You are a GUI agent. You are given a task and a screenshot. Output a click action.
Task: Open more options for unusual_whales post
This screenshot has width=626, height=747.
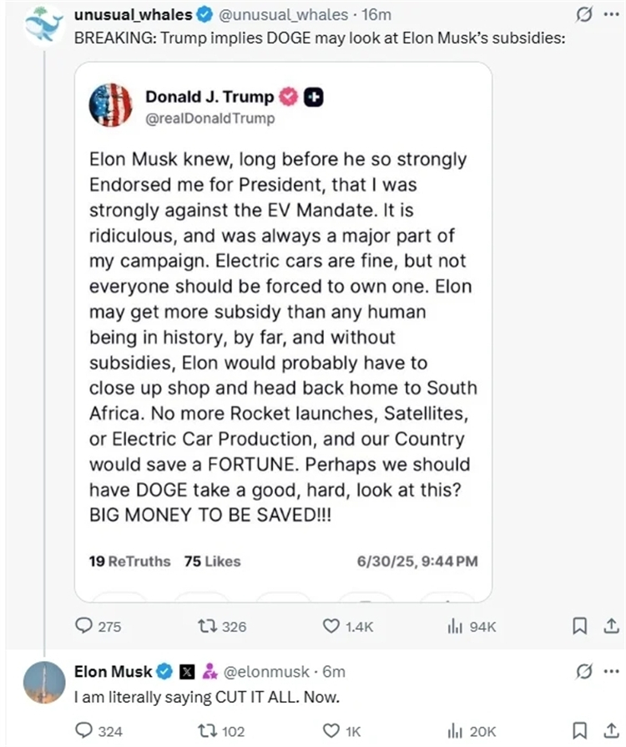(x=613, y=15)
